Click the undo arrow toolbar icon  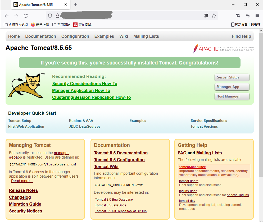pos(248,16)
